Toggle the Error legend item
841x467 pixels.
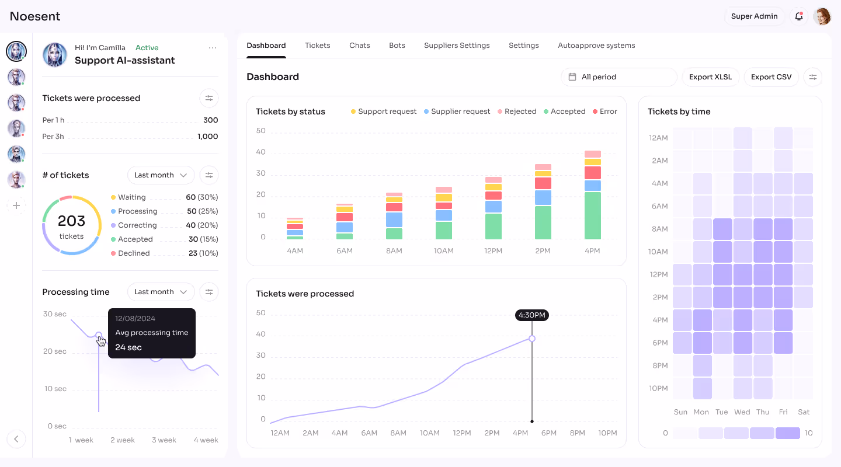(604, 111)
